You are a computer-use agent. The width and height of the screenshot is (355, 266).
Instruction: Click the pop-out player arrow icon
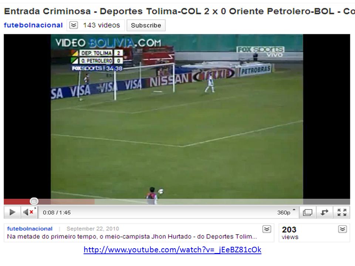[324, 212]
